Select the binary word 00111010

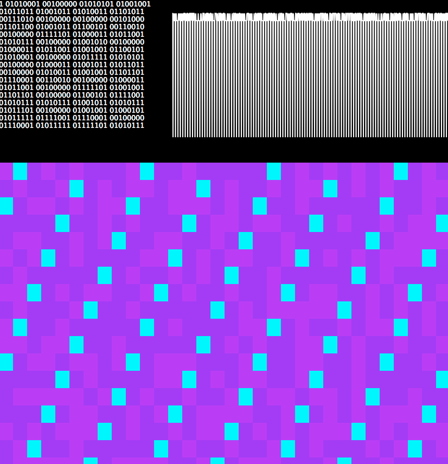click(x=17, y=19)
